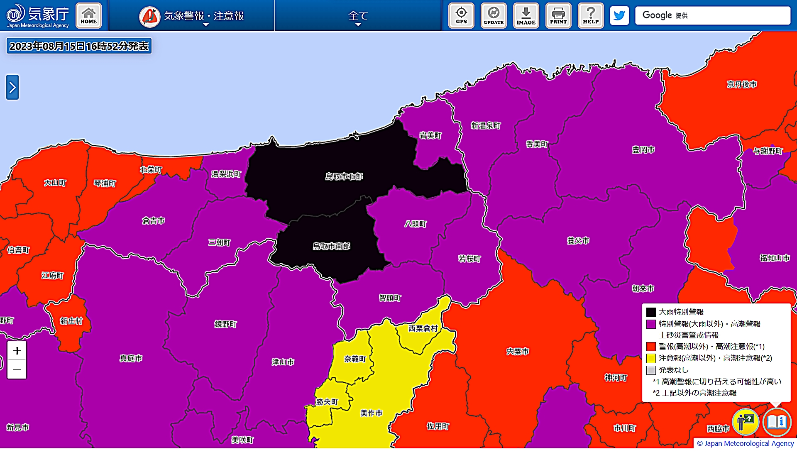
Task: Click the Japan Meteorological Agency logo
Action: (x=37, y=16)
